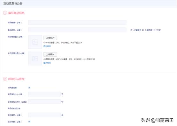Click text 450*450像素 under 活动商品图 upload
This screenshot has width=177, height=126.
click(49, 43)
